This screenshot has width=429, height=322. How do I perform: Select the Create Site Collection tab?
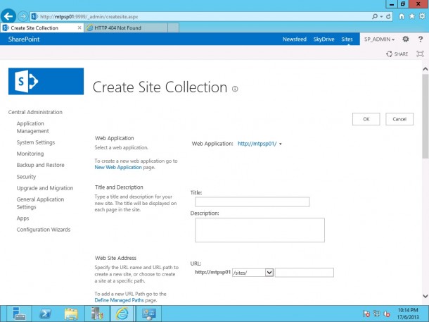[41, 28]
